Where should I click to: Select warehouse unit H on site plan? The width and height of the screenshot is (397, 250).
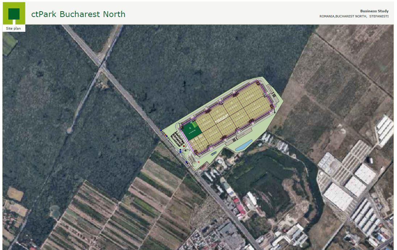pos(232,105)
